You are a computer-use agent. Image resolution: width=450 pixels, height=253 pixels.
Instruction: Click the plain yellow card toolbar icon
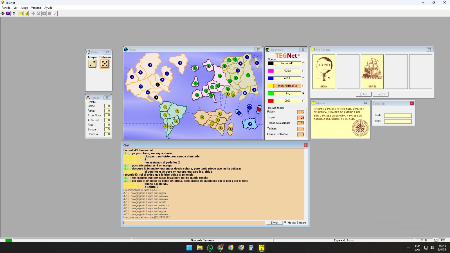pos(21,13)
